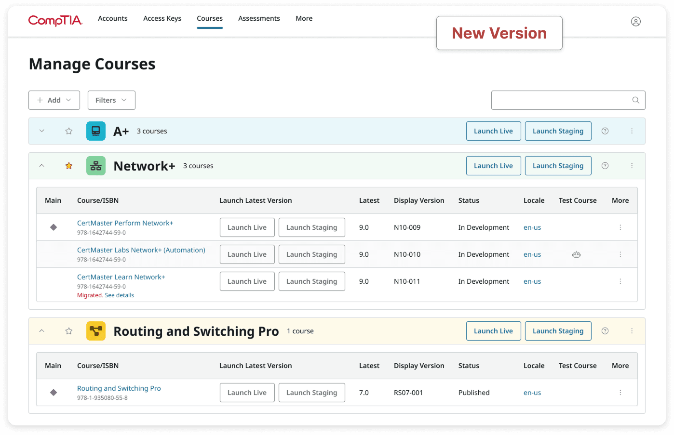Open the user account profile icon
The image size is (674, 435).
pyautogui.click(x=636, y=21)
